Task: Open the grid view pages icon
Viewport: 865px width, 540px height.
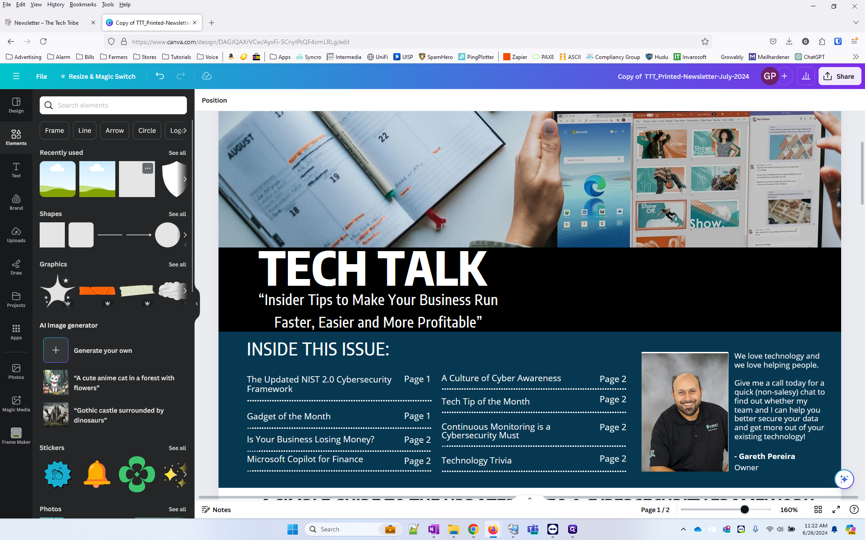Action: click(818, 509)
